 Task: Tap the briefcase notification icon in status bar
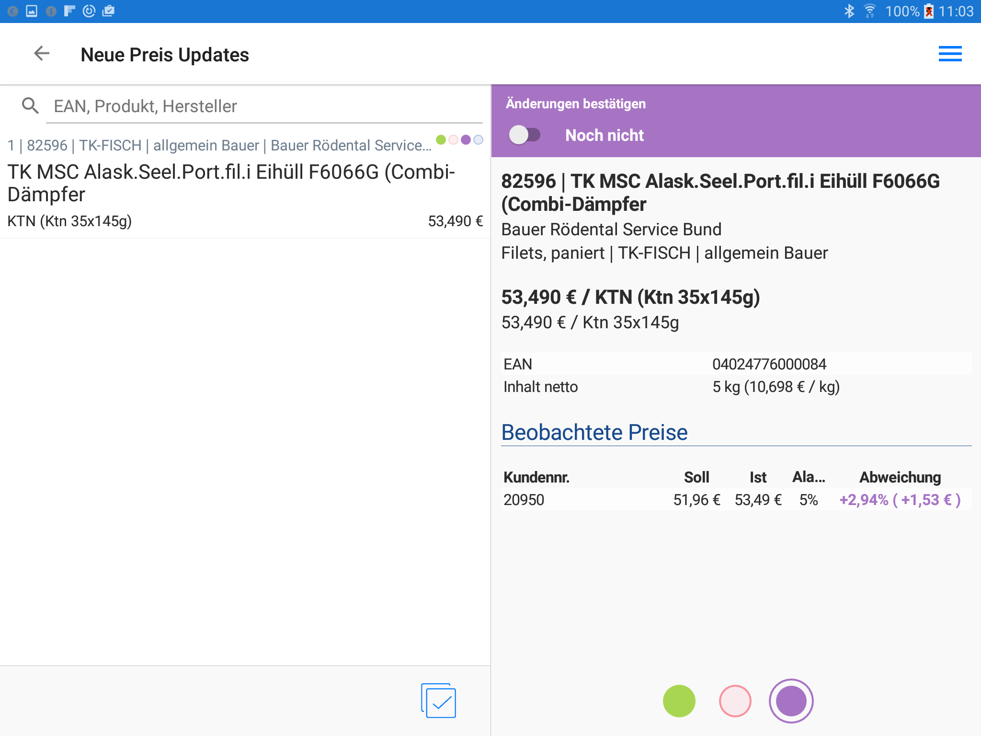point(109,11)
